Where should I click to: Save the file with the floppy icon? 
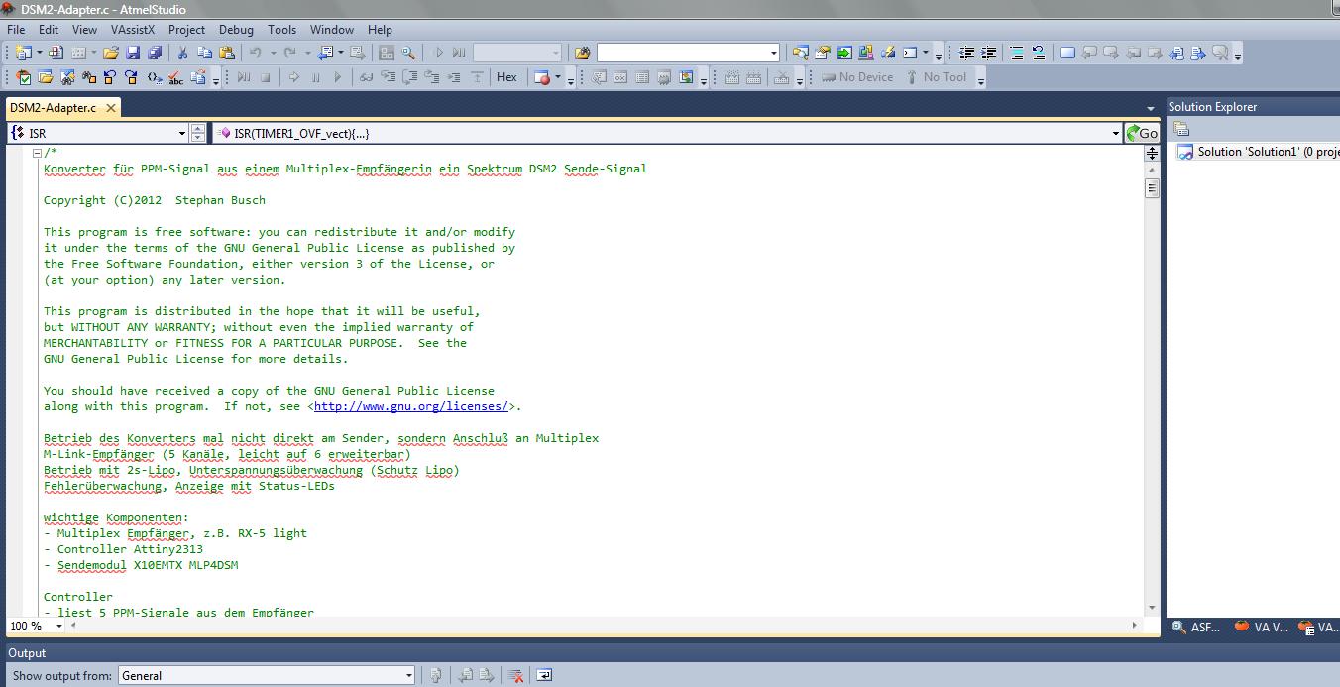tap(133, 53)
